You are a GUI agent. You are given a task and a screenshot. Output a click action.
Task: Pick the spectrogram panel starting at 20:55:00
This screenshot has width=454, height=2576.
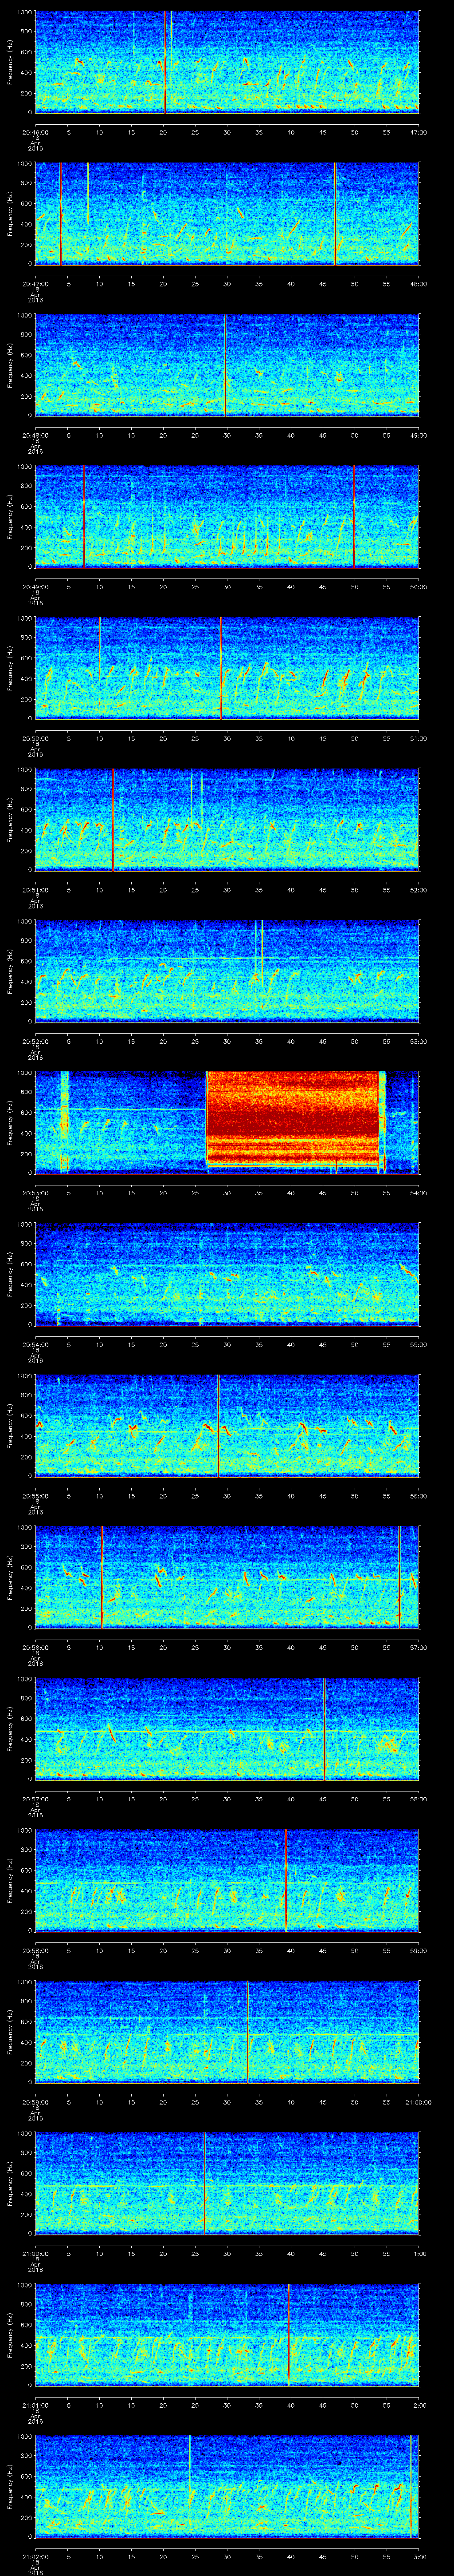point(227,1426)
